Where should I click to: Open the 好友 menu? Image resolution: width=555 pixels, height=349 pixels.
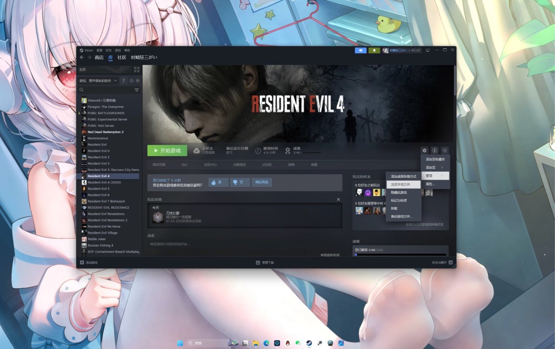coord(109,50)
